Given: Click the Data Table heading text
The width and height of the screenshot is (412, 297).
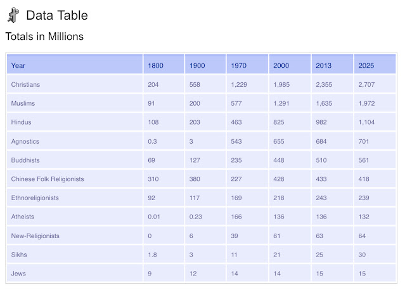Looking at the screenshot, I should point(57,16).
